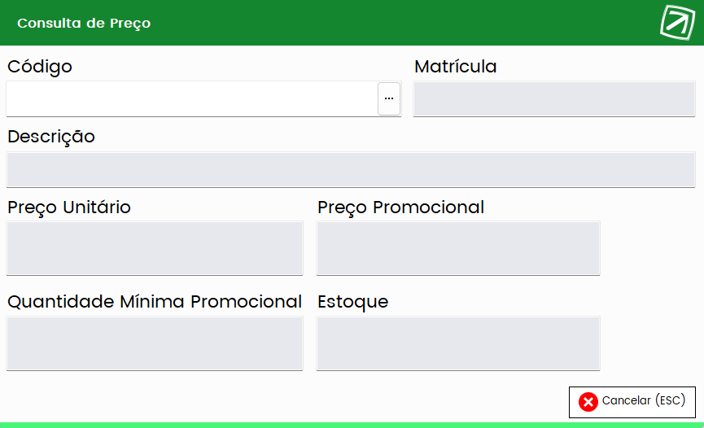Click the red X cancel icon
This screenshot has height=428, width=704.
click(588, 401)
